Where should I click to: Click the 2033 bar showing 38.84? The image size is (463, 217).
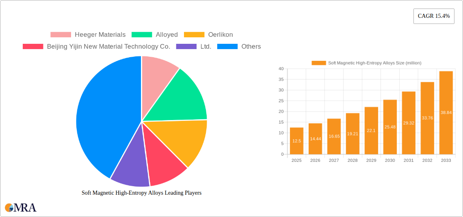coord(446,113)
